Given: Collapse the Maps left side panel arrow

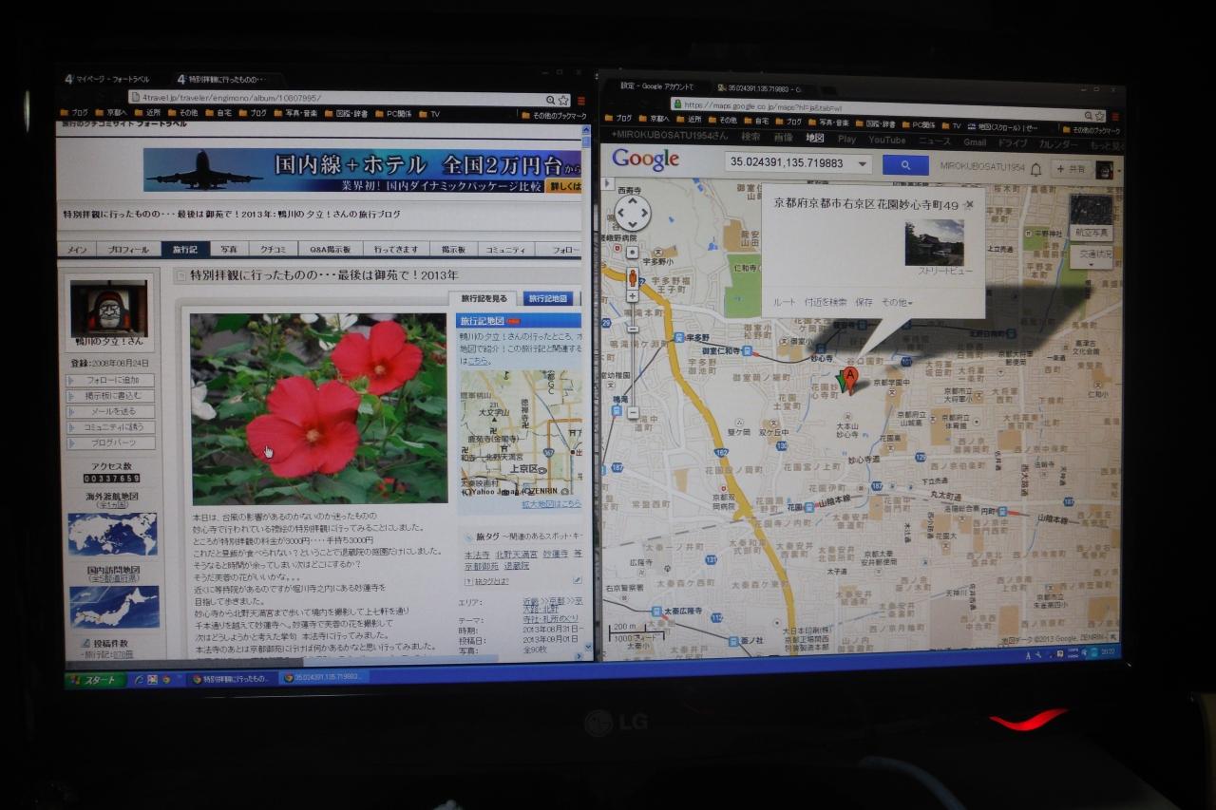Looking at the screenshot, I should click(605, 185).
